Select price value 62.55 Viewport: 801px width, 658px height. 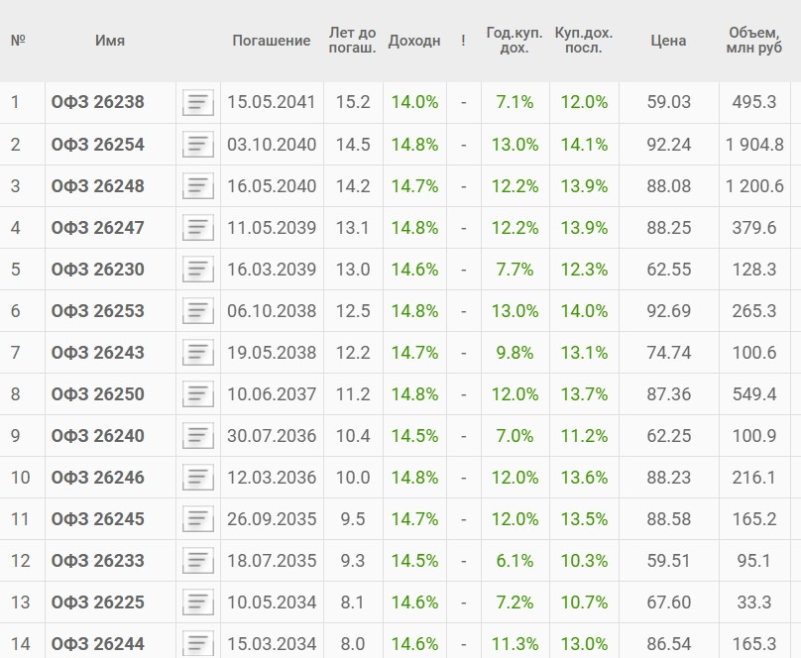click(668, 269)
